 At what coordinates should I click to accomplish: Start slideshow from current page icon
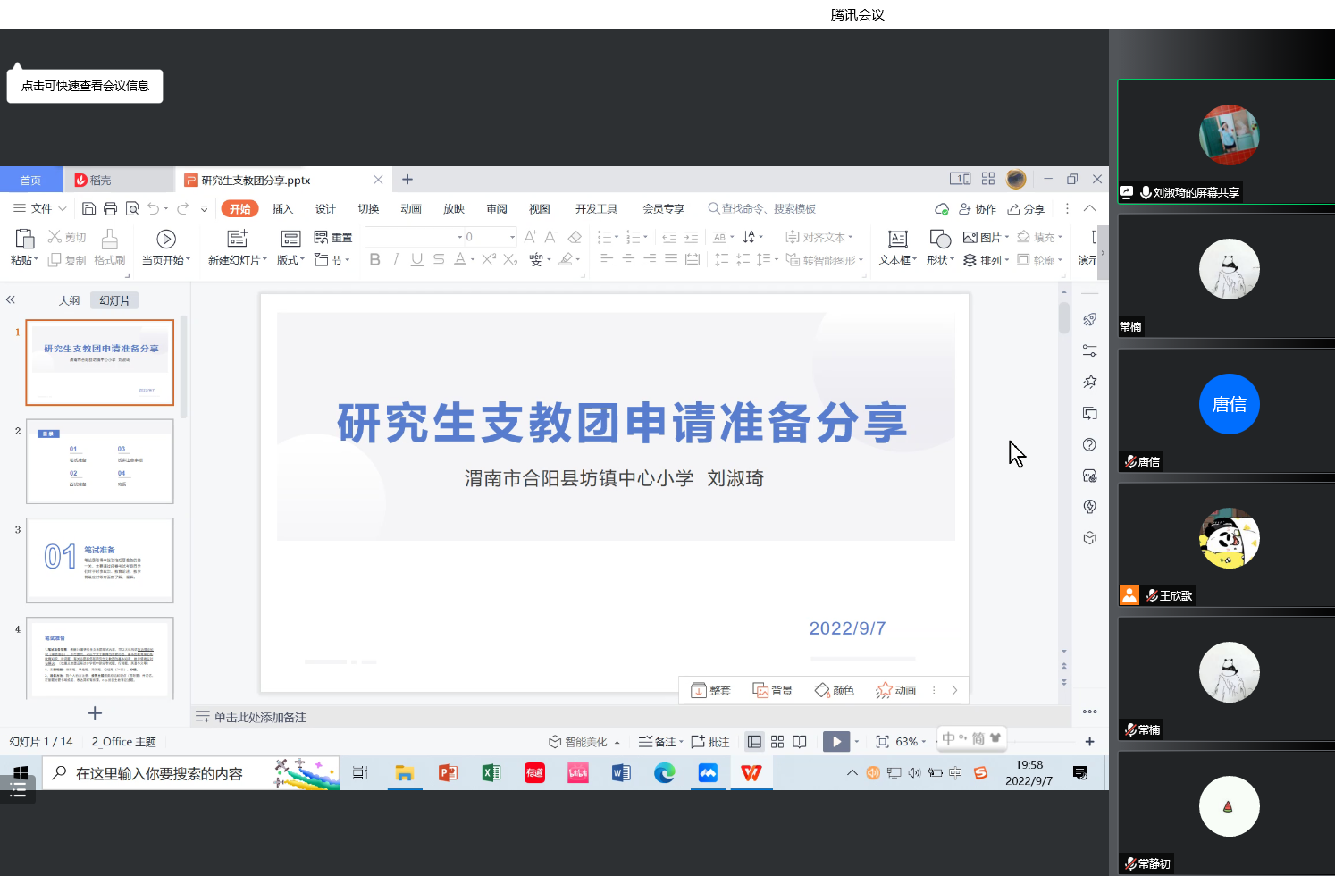click(166, 240)
